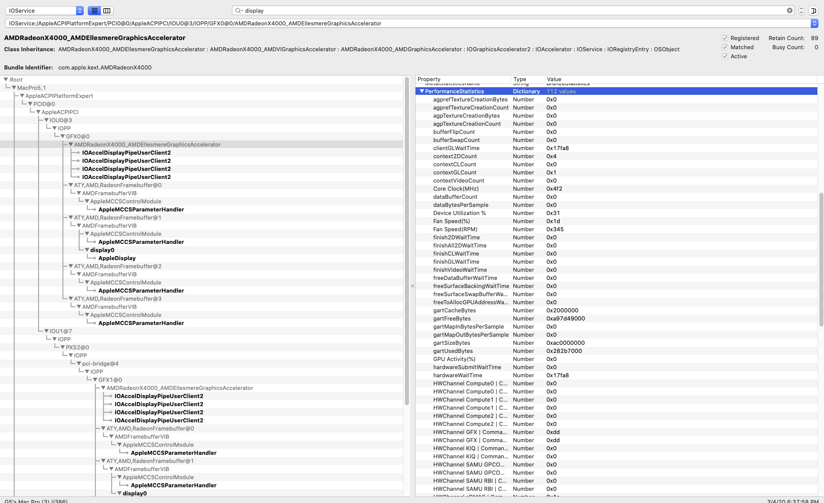Collapse the PXS2@0 node

(x=62, y=347)
